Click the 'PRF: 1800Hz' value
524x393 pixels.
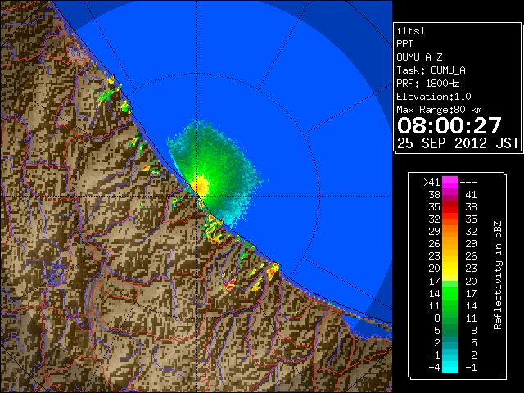coord(428,84)
